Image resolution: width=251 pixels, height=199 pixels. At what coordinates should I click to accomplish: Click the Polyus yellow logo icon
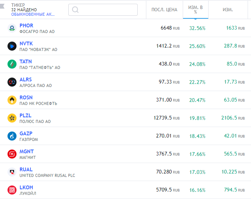coord(12,118)
